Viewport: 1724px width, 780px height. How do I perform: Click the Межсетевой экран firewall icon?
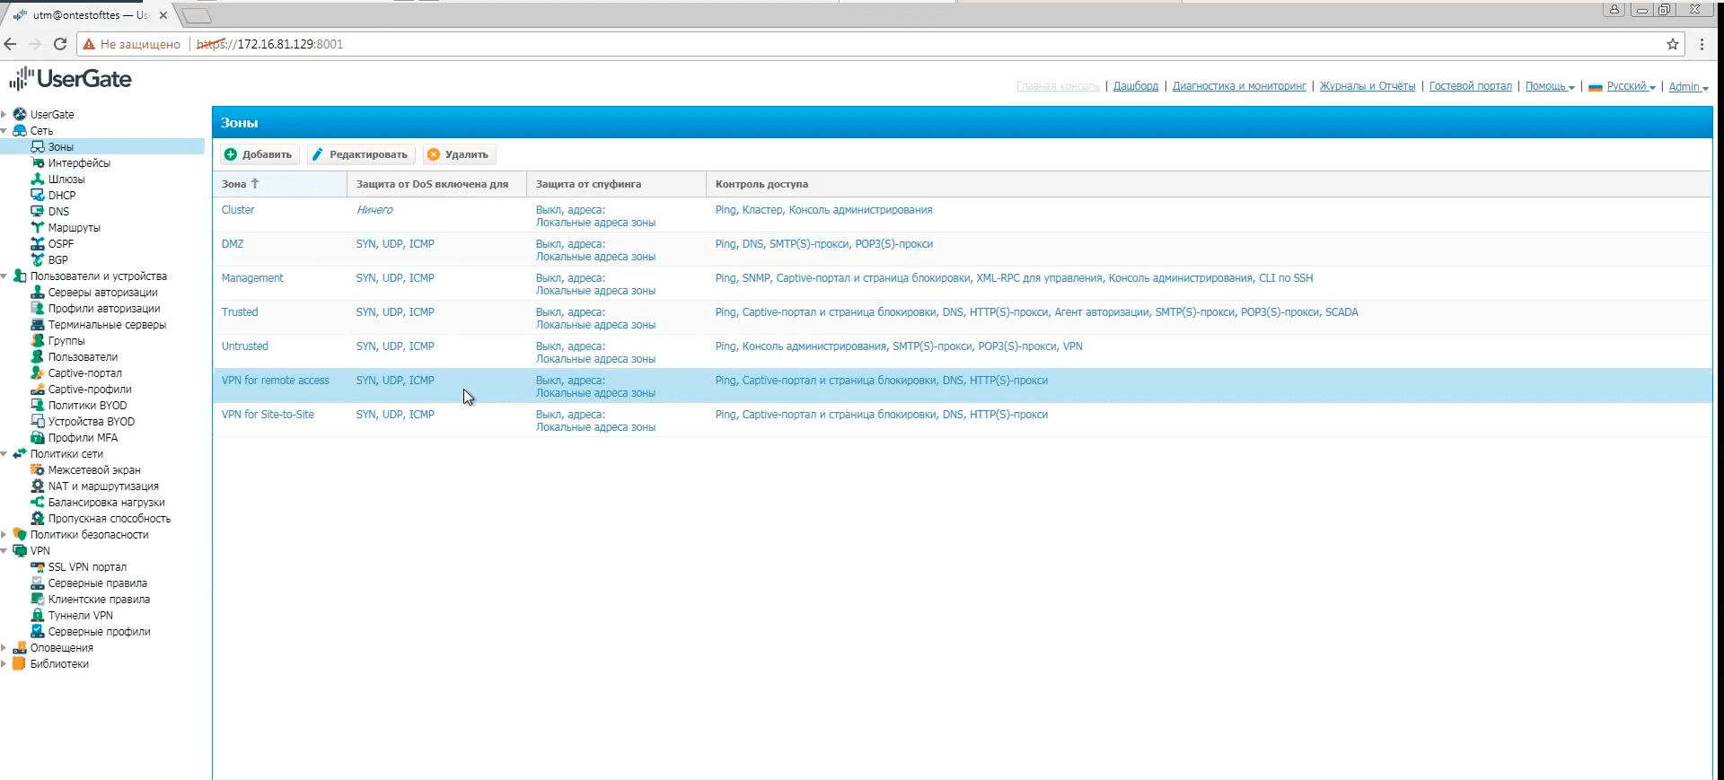(38, 470)
